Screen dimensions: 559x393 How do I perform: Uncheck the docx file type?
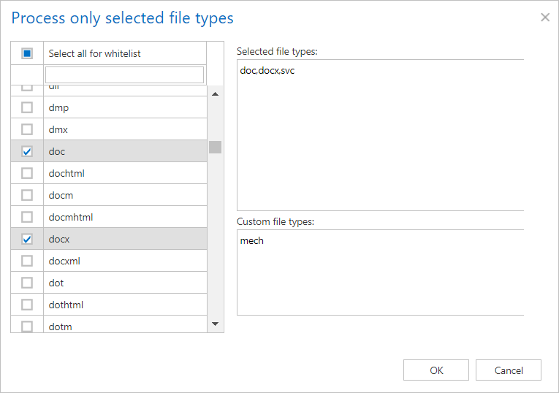point(27,239)
